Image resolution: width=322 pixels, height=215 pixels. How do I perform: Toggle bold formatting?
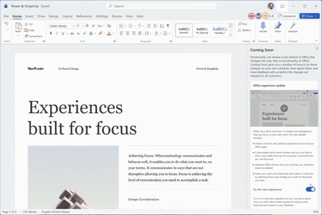click(51, 33)
